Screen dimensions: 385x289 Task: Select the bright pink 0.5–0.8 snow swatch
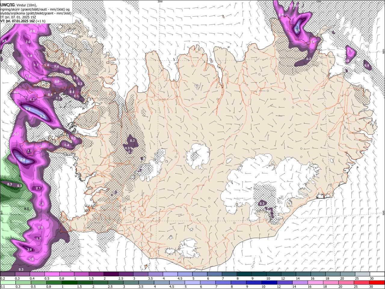pyautogui.click(x=52, y=274)
